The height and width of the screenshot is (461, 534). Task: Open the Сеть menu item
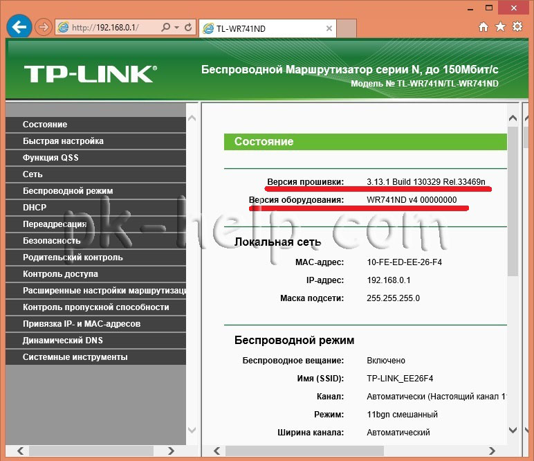(95, 174)
